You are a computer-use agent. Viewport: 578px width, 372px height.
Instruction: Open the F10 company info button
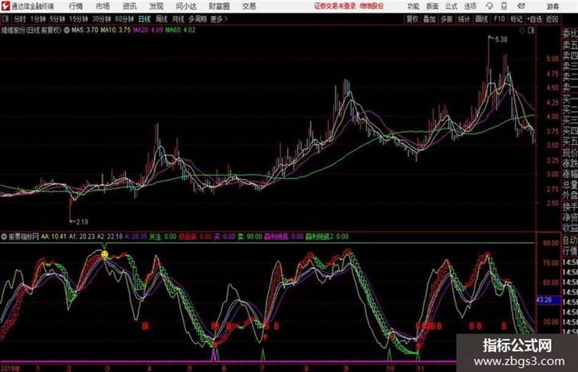click(500, 19)
